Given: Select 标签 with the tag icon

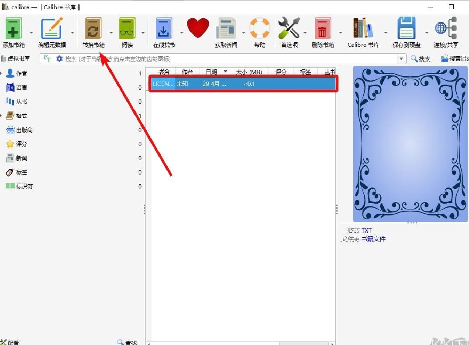Looking at the screenshot, I should point(17,172).
